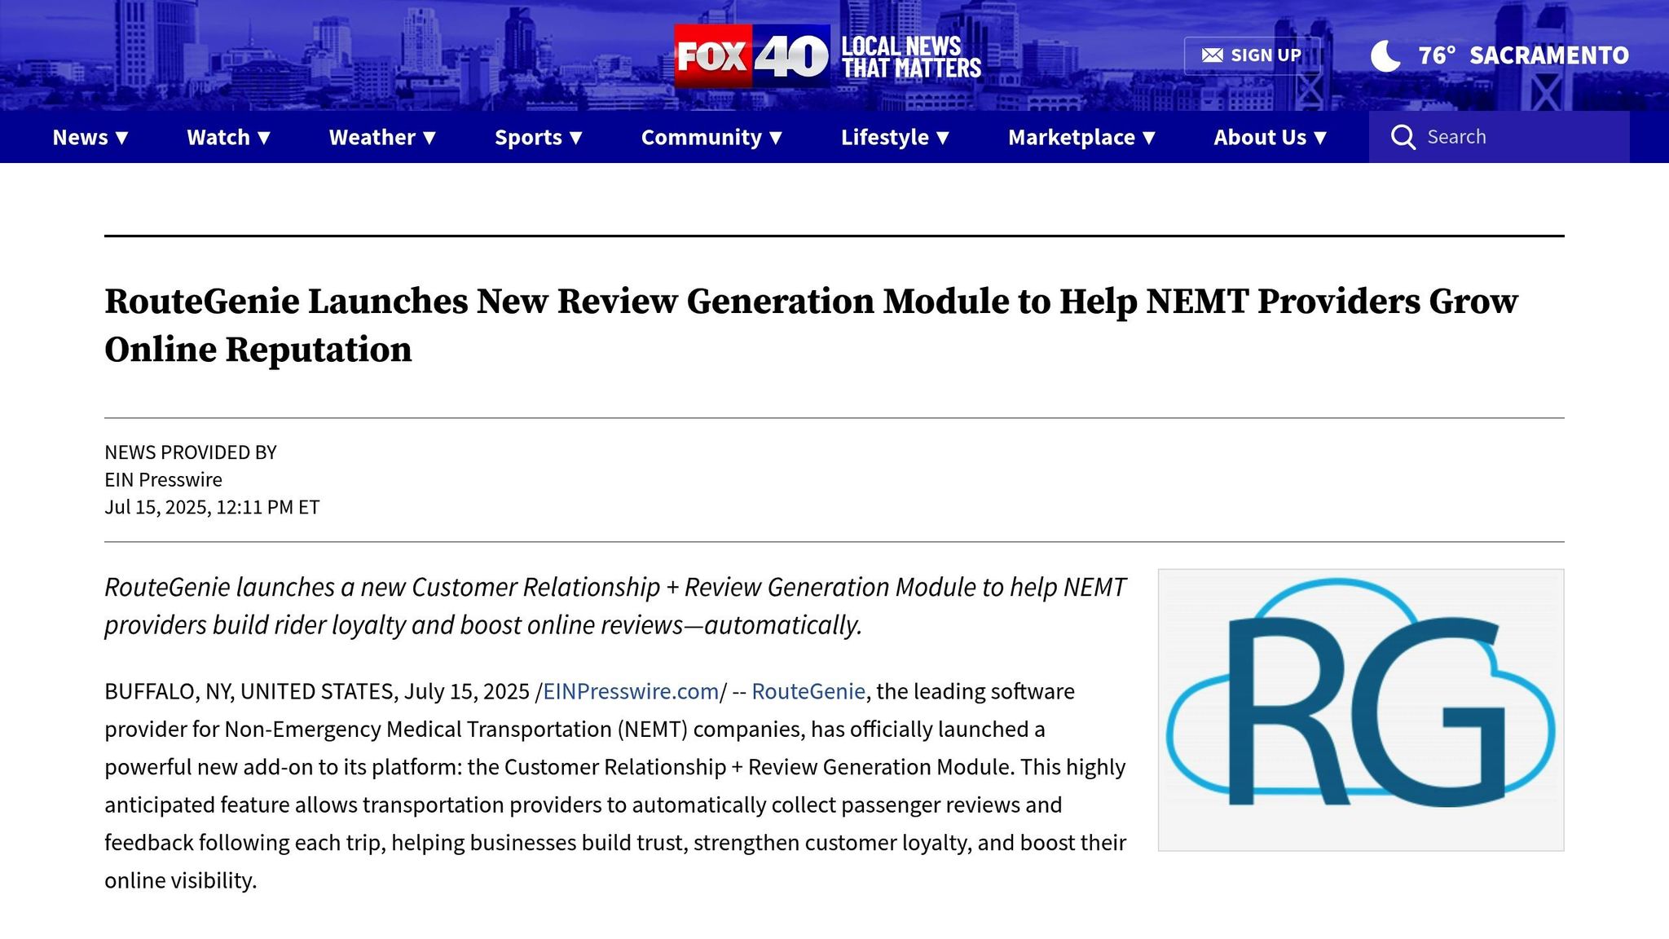
Task: Click the moon weather icon
Action: [1385, 55]
